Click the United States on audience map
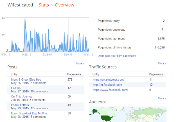Viewport: 180px width, 122px height. pyautogui.click(x=107, y=118)
